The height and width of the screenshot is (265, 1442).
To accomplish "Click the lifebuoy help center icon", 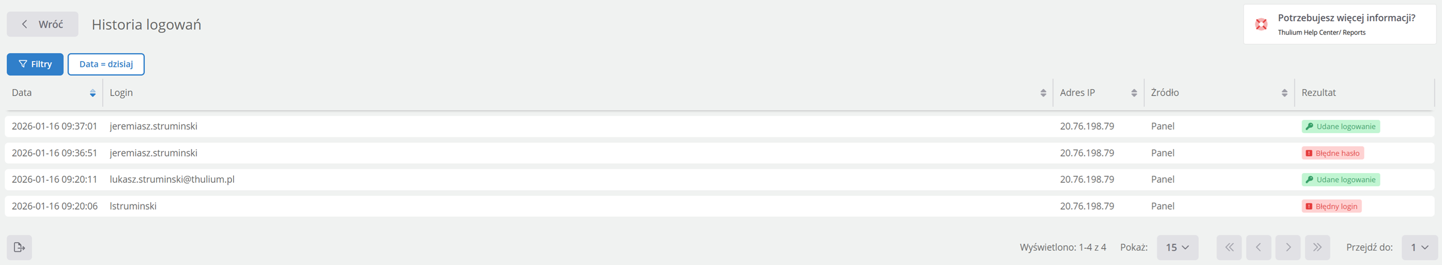I will coord(1261,24).
